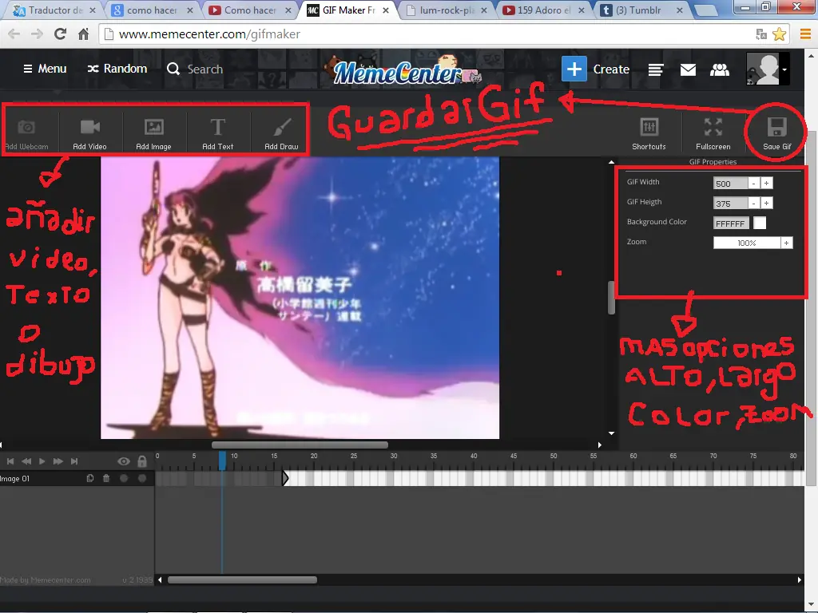Click the search magnifier icon
This screenshot has height=613, width=818.
(173, 69)
